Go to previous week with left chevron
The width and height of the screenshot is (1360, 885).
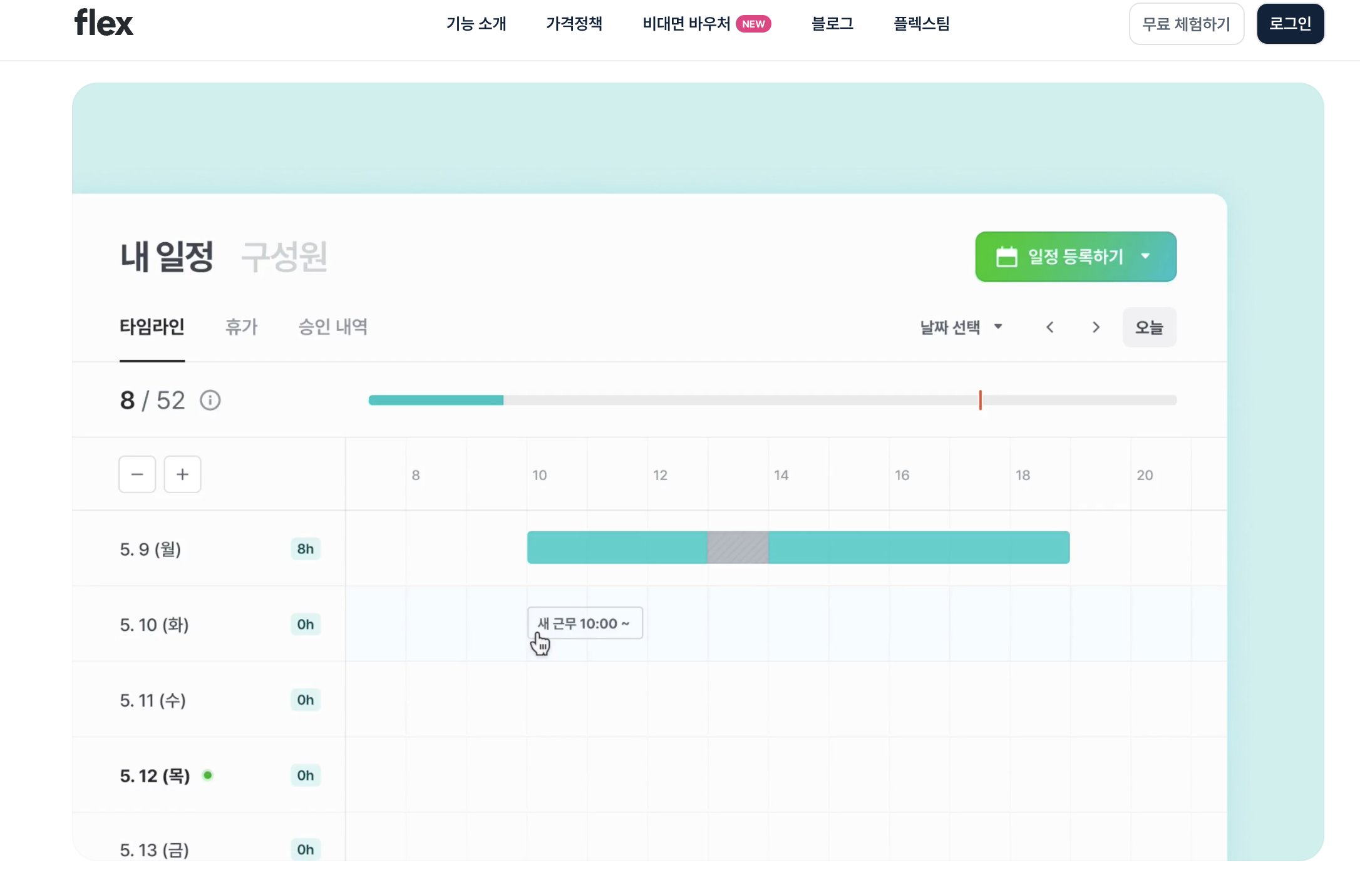(x=1050, y=327)
